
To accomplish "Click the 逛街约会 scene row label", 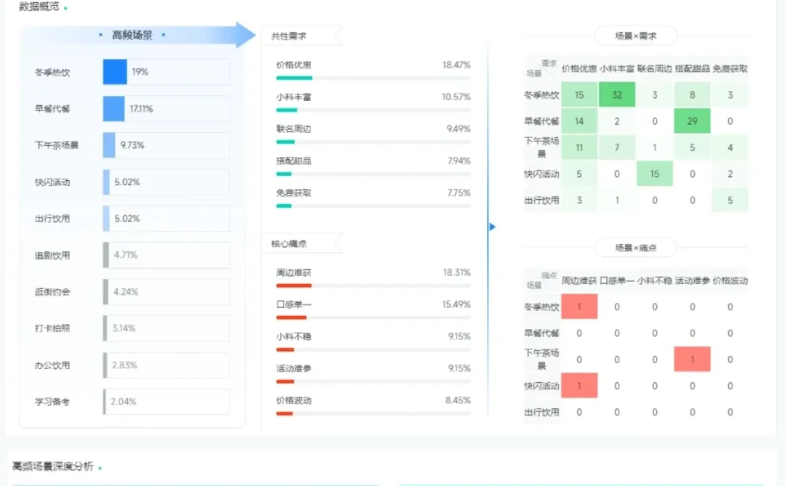I will (52, 292).
